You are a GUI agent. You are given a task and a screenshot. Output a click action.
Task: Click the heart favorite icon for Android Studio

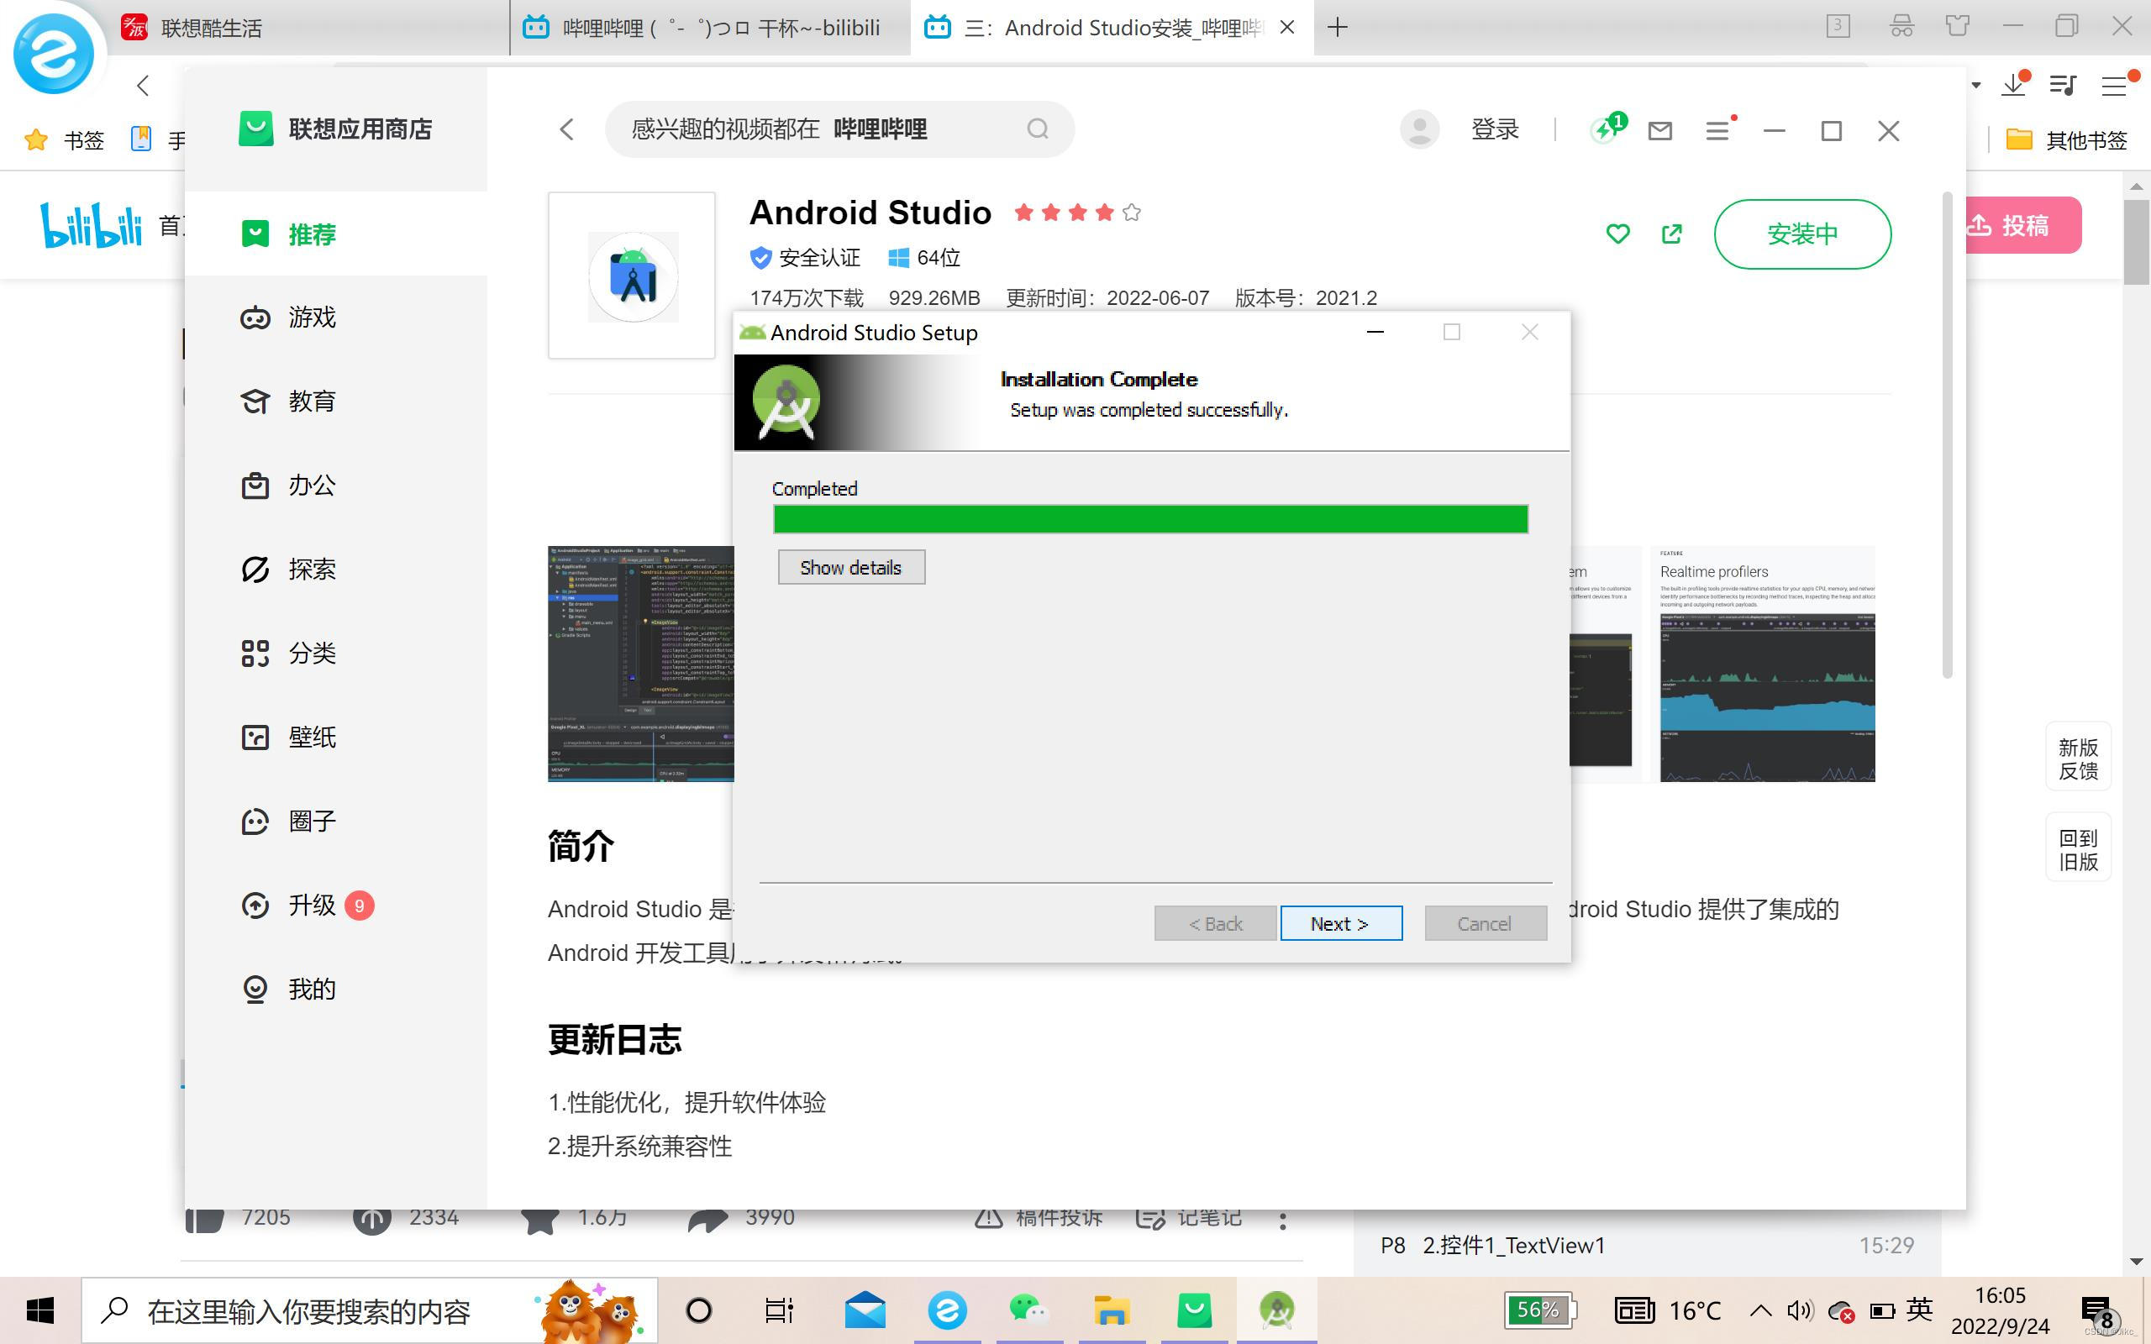pos(1617,234)
